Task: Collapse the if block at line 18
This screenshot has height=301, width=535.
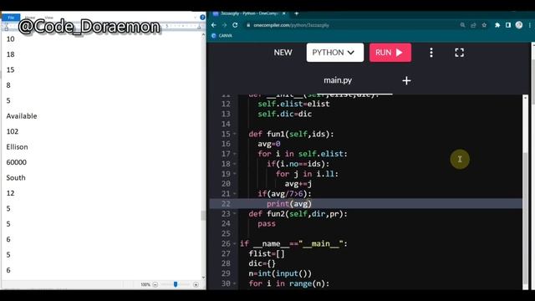Action: [235, 164]
